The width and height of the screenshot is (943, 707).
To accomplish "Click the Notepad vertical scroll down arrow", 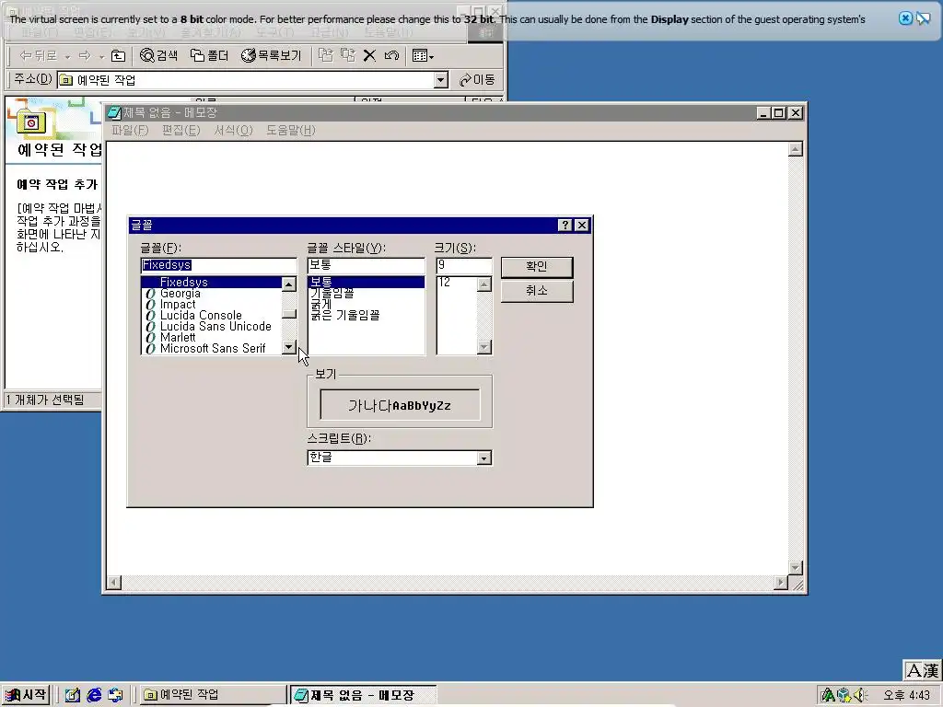I will coord(795,567).
